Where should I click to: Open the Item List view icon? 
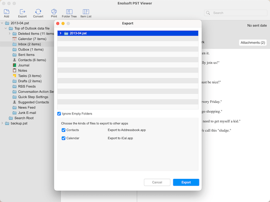coord(86,12)
